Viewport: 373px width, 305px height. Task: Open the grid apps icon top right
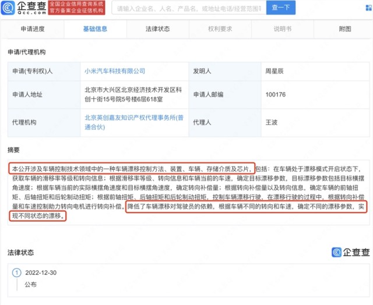pyautogui.click(x=369, y=8)
